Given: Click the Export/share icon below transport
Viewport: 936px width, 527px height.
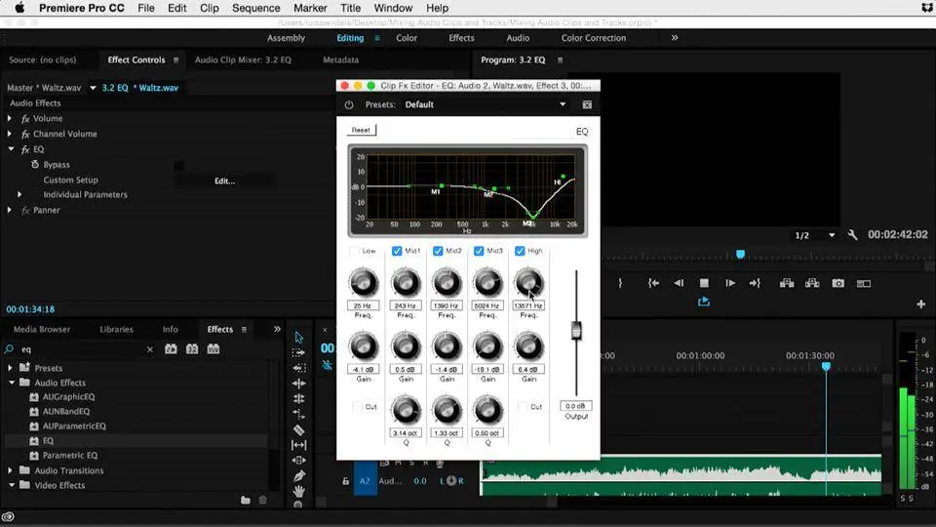Looking at the screenshot, I should pyautogui.click(x=704, y=302).
